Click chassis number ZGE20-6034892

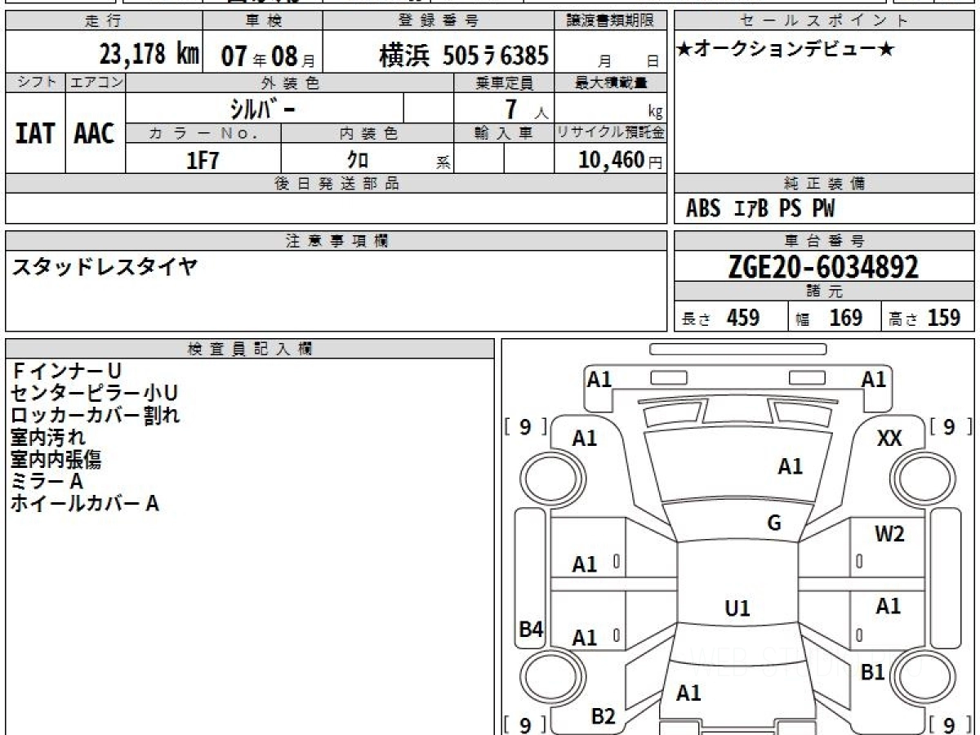pos(823,266)
